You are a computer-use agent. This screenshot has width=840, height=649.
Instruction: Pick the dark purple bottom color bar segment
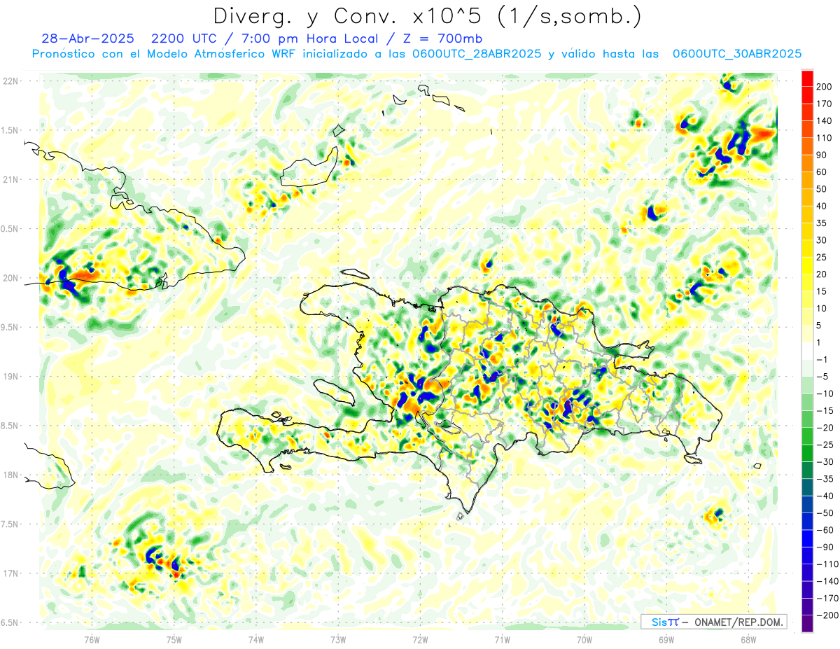807,624
